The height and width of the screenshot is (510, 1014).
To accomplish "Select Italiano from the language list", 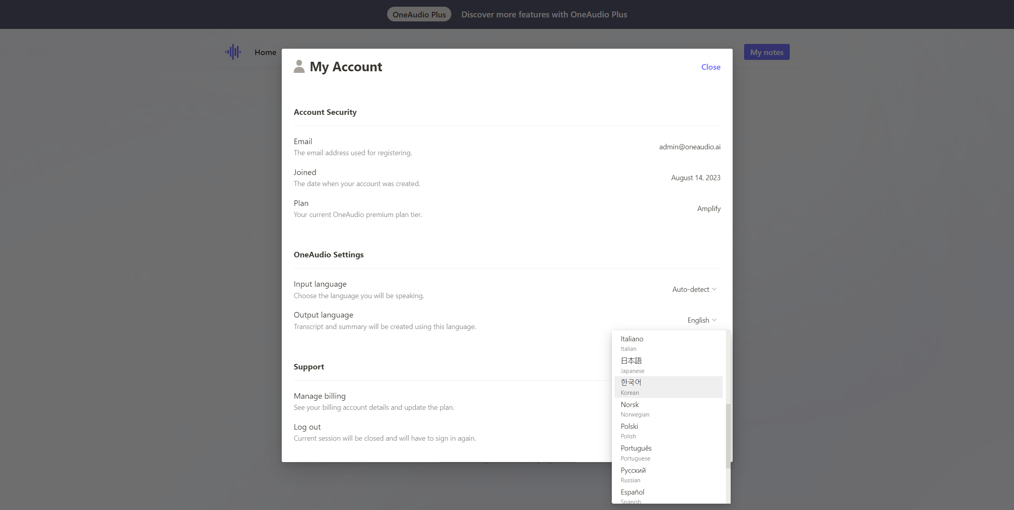I will pyautogui.click(x=668, y=343).
